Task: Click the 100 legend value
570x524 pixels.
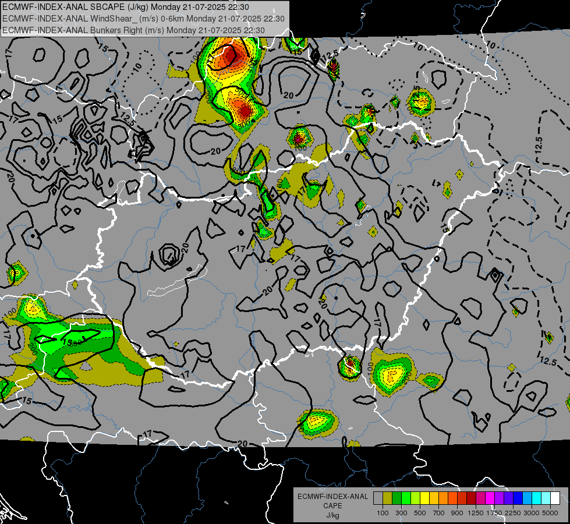Action: pyautogui.click(x=383, y=513)
